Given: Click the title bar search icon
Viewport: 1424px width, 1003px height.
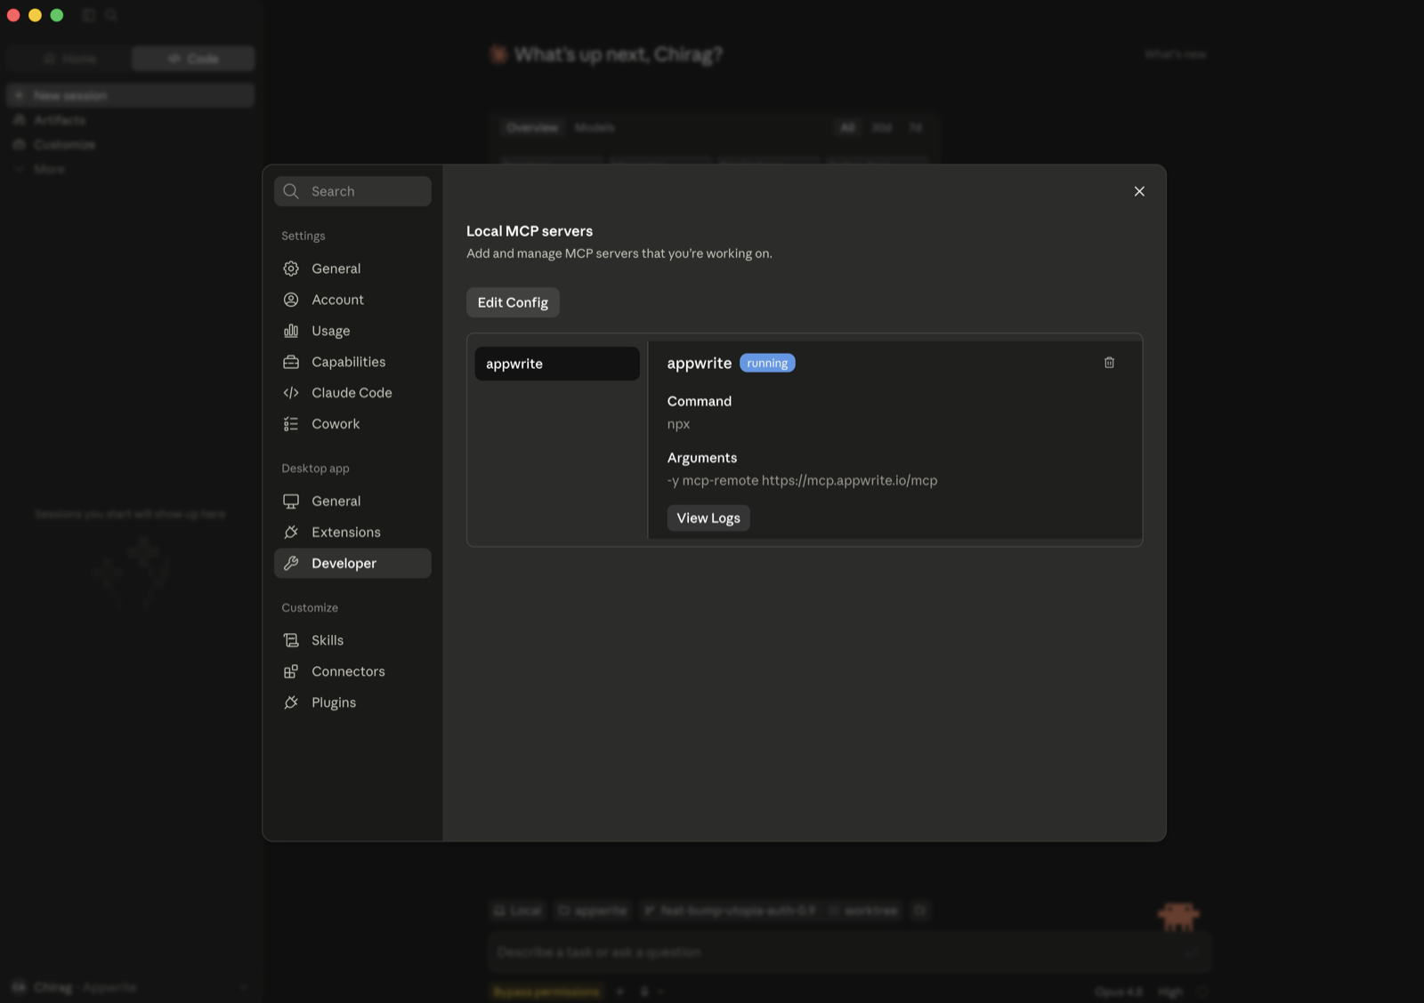Looking at the screenshot, I should tap(111, 15).
